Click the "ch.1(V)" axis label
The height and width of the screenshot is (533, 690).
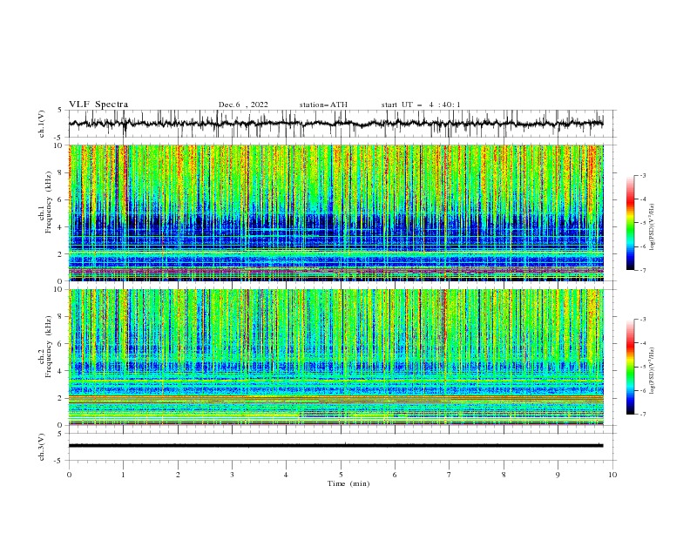(42, 124)
